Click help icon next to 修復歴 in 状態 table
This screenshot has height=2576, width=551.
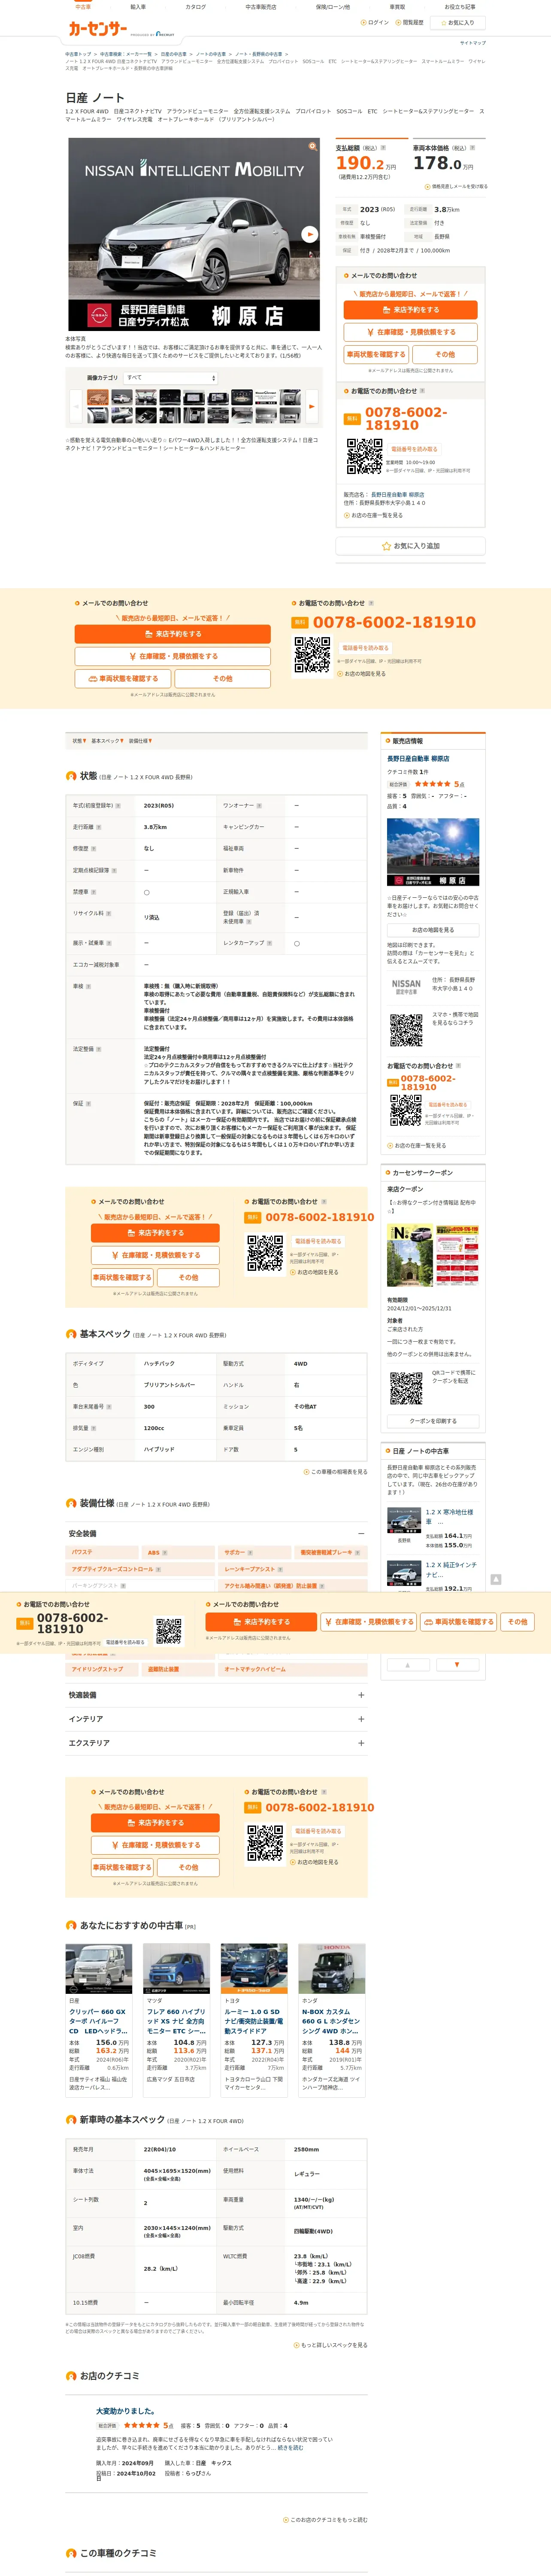(93, 849)
